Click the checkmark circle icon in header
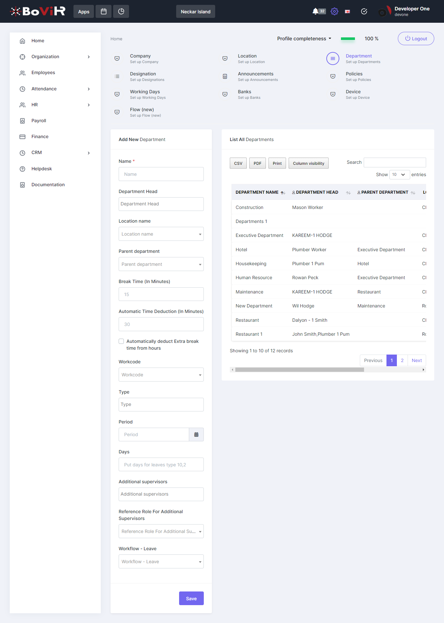 coord(364,11)
